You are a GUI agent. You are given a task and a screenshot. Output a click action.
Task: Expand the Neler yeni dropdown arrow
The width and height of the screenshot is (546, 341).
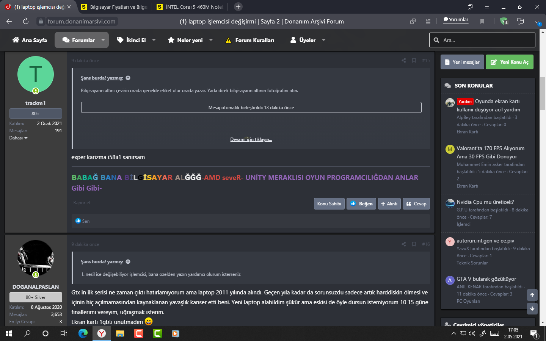211,40
